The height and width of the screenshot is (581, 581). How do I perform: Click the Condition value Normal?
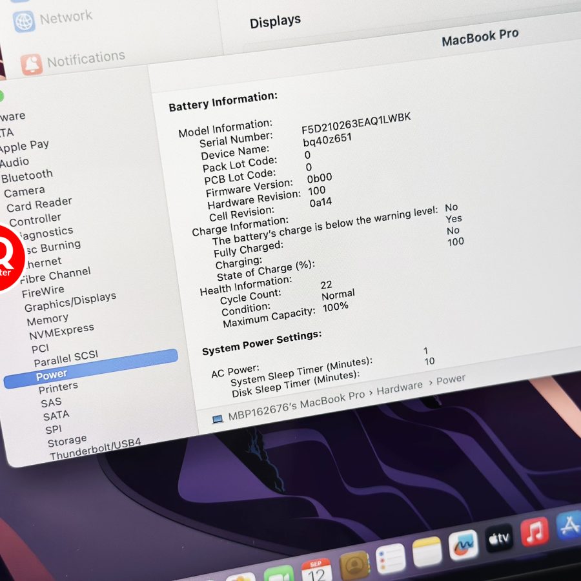pos(338,295)
